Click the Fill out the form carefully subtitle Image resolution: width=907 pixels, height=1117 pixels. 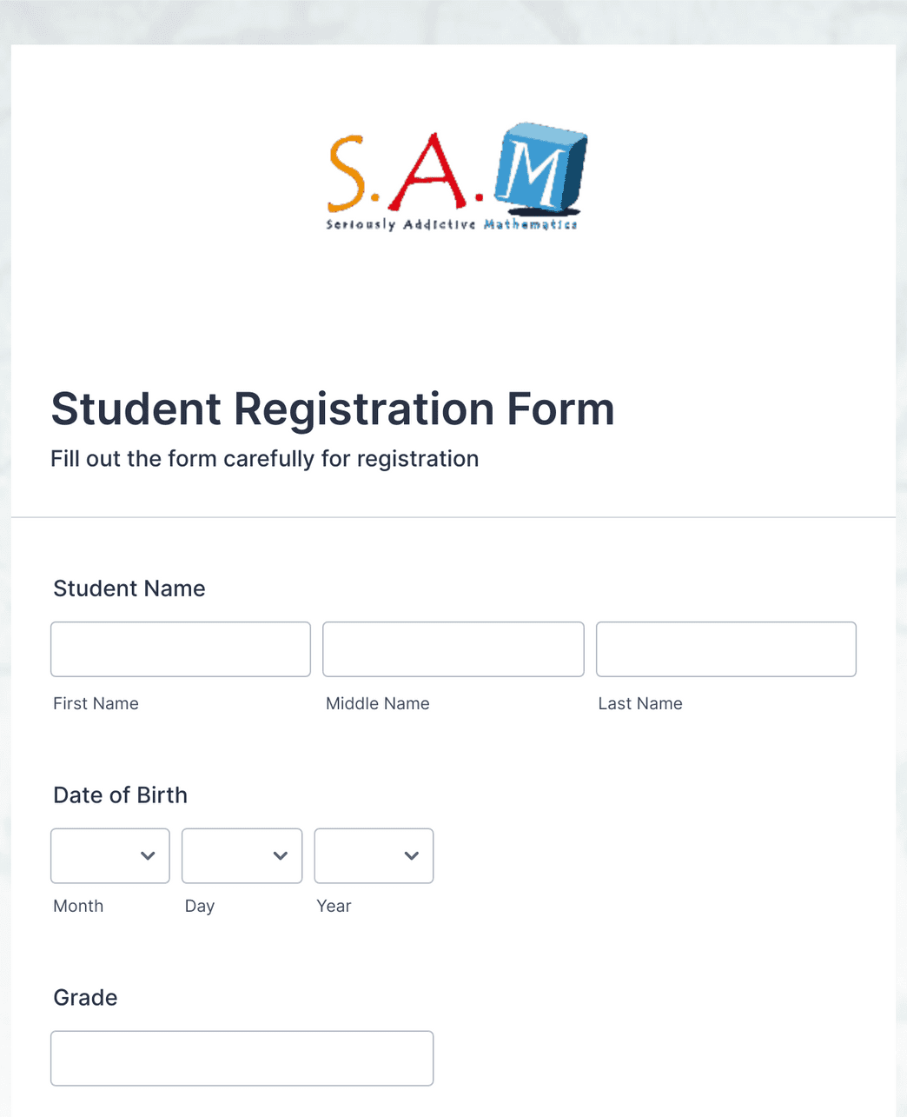266,458
